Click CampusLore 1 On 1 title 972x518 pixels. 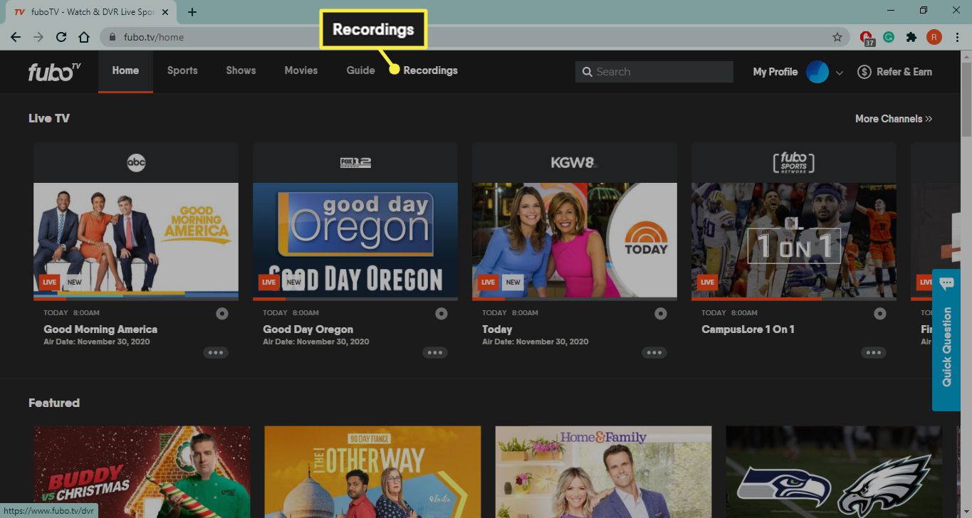tap(748, 329)
